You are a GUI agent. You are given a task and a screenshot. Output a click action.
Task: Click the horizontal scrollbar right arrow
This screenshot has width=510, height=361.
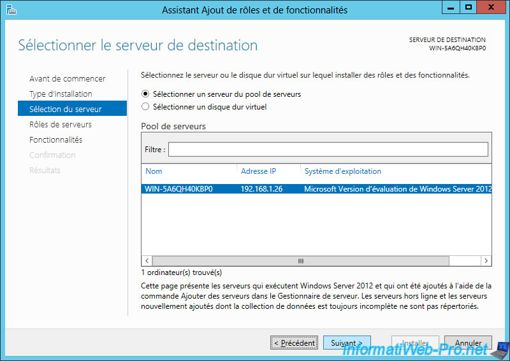click(486, 260)
